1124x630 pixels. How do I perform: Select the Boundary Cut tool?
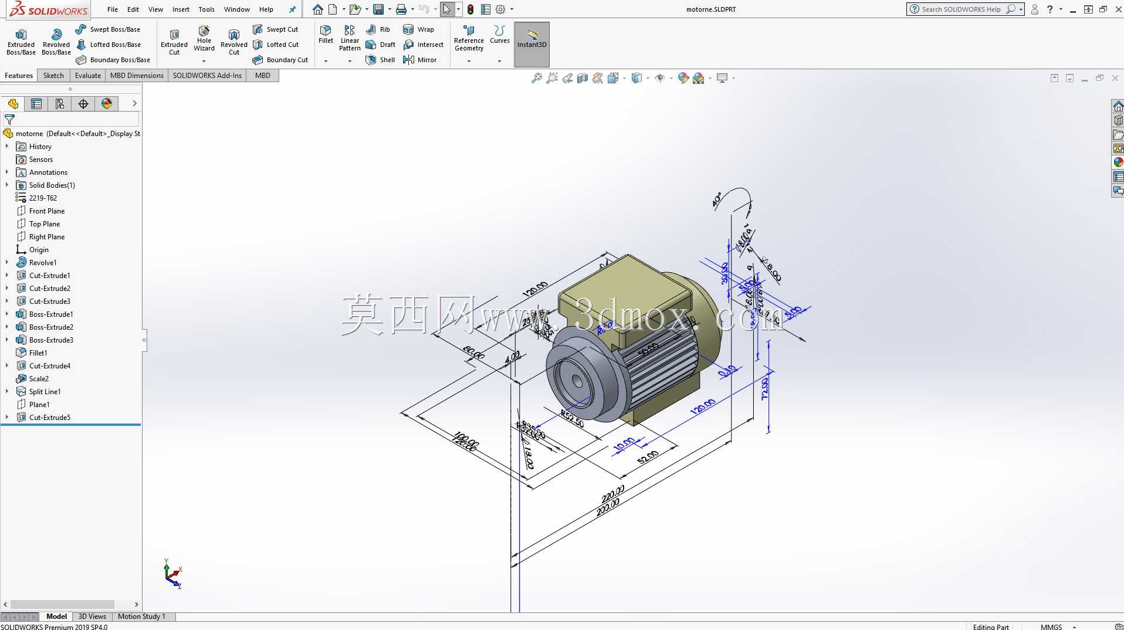pyautogui.click(x=280, y=60)
